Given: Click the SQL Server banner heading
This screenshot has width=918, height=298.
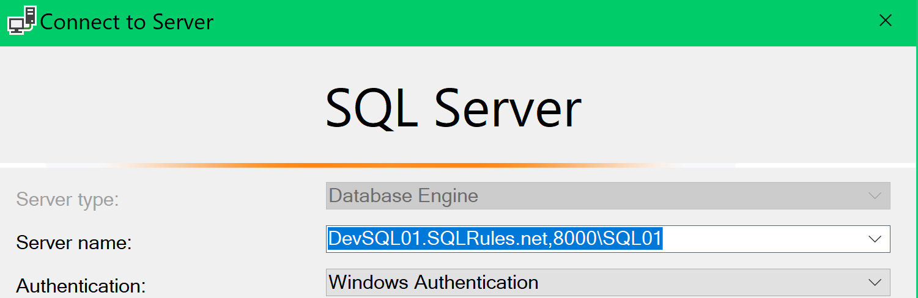Looking at the screenshot, I should [453, 109].
